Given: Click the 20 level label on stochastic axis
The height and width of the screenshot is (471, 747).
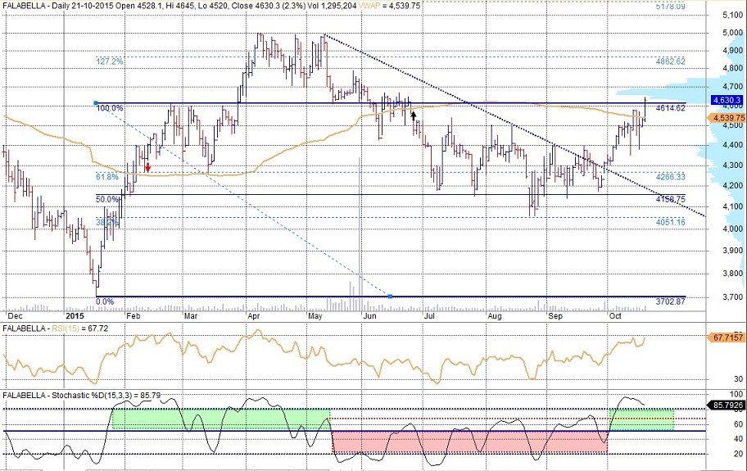Looking at the screenshot, I should [739, 454].
